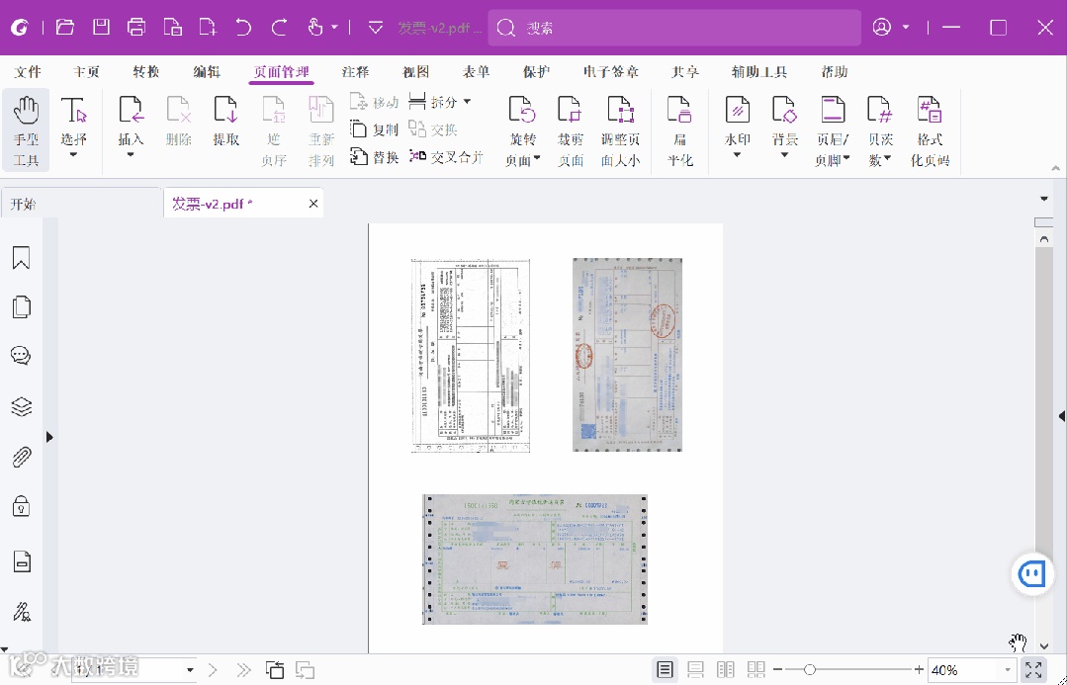Open a file with the folder icon
1067x685 pixels.
pos(64,28)
